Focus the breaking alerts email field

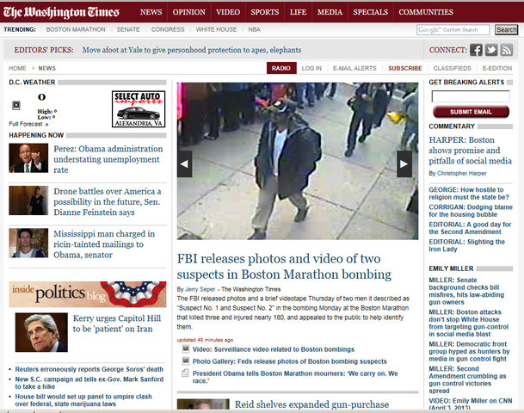coord(471,96)
